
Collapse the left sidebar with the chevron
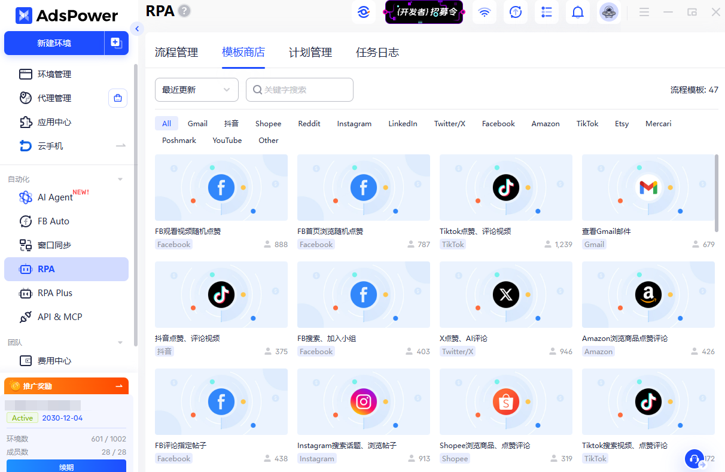tap(137, 29)
